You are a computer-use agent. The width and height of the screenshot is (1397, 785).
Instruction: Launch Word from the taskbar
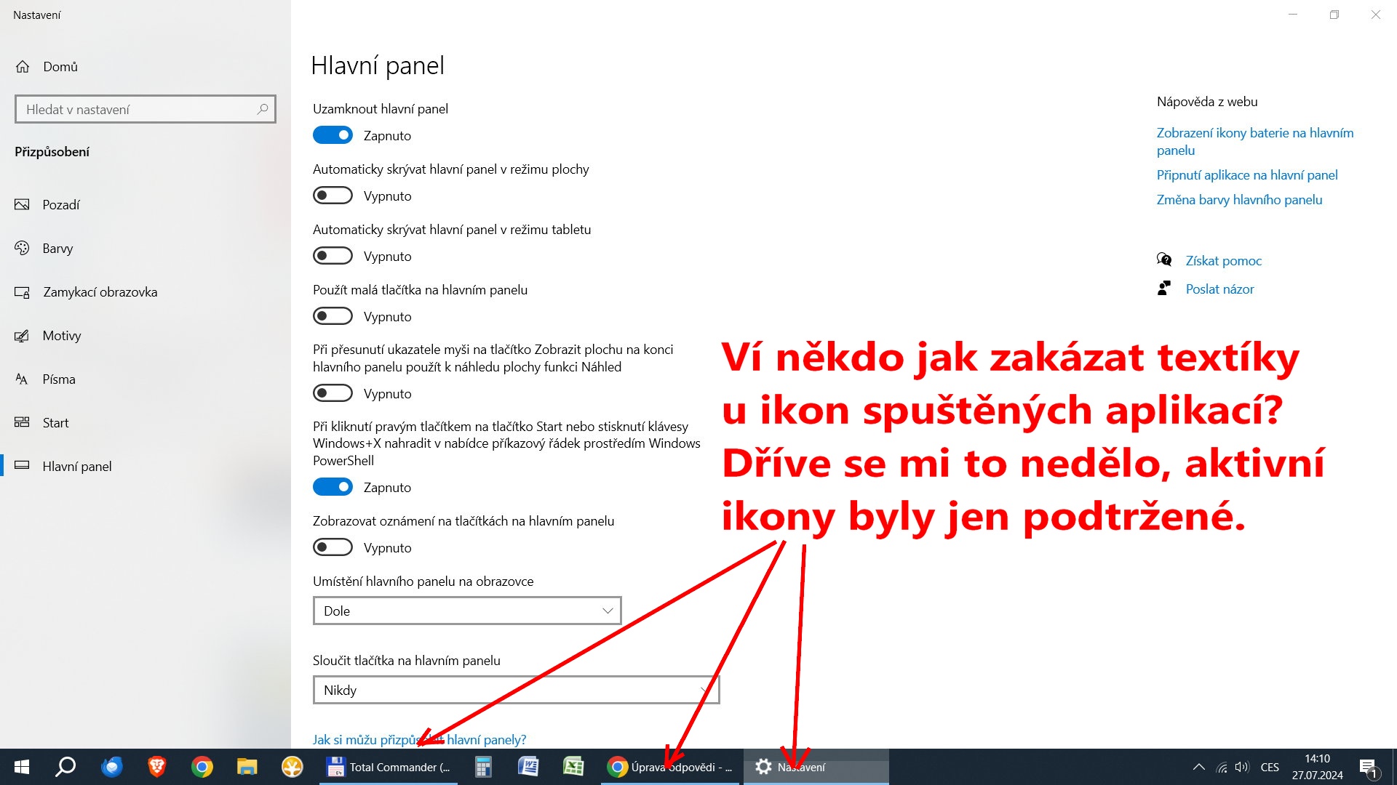528,767
